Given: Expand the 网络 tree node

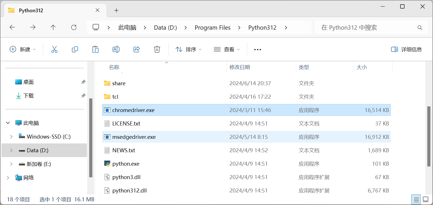Looking at the screenshot, I should coord(8,178).
